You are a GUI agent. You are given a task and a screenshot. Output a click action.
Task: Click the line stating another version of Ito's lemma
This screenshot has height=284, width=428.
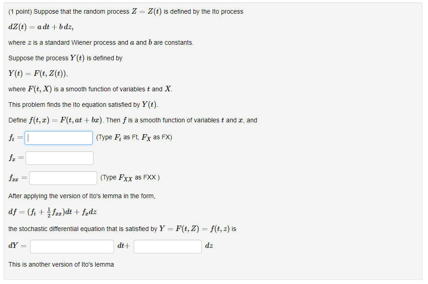pyautogui.click(x=60, y=264)
